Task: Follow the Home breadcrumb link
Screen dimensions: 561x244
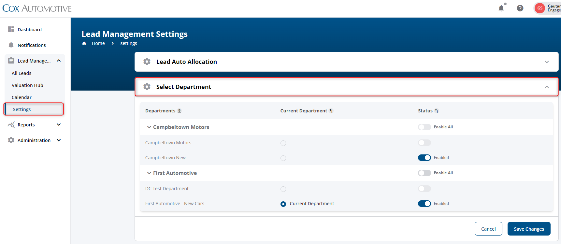Action: (x=98, y=43)
